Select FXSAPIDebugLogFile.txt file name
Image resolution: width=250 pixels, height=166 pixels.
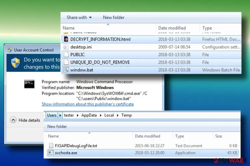(x=76, y=146)
